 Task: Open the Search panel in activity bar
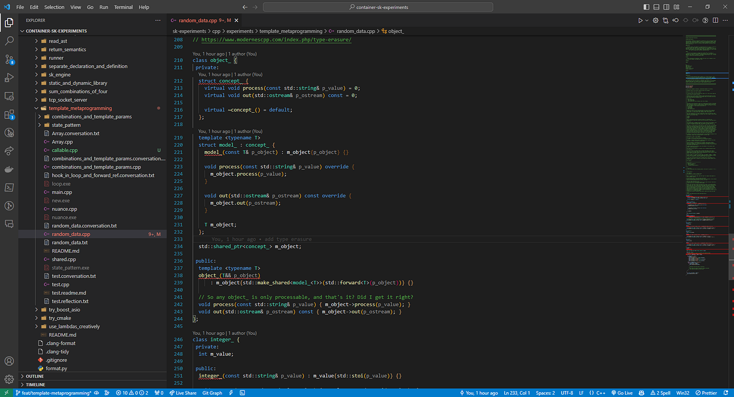click(9, 40)
